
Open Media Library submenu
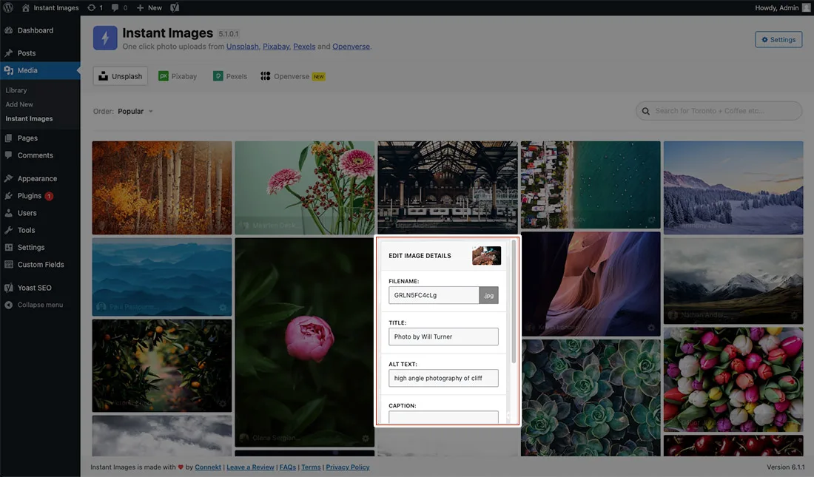[x=16, y=90]
